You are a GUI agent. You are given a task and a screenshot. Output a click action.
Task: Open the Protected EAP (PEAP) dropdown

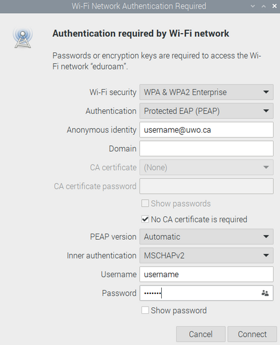click(x=207, y=111)
